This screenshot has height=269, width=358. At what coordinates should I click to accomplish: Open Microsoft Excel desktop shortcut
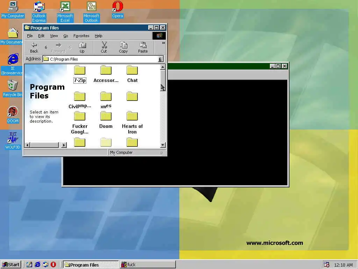coord(65,12)
